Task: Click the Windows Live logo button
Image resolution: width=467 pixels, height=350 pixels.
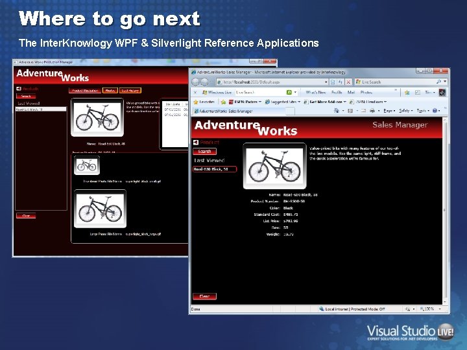Action: tap(217, 93)
